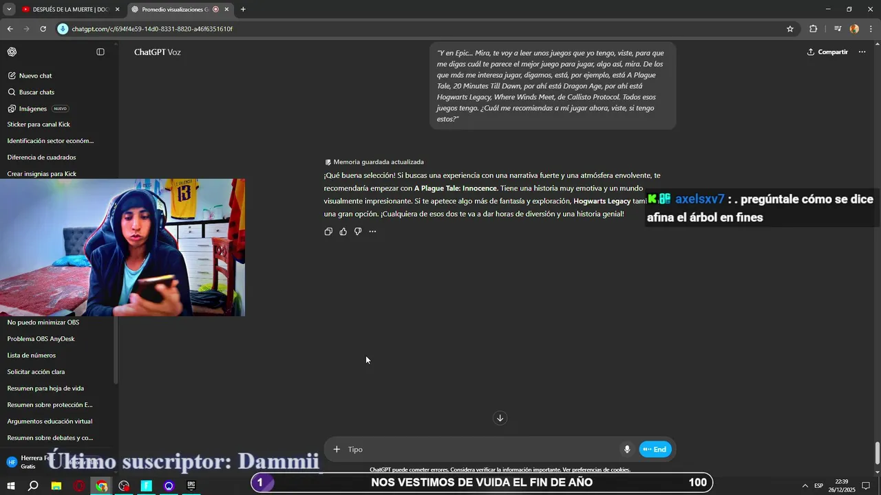The image size is (881, 495).
Task: Open conversation options three-dot menu
Action: click(x=862, y=52)
